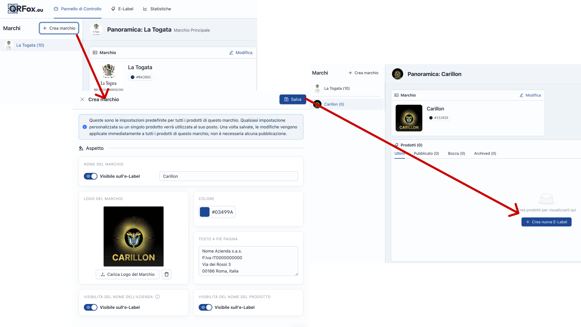This screenshot has width=581, height=327.
Task: Select Carillon (0) in the brand list
Action: pyautogui.click(x=334, y=104)
